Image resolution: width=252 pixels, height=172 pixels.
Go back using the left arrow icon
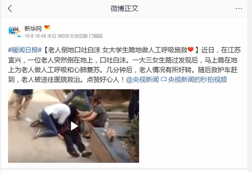(x=10, y=8)
